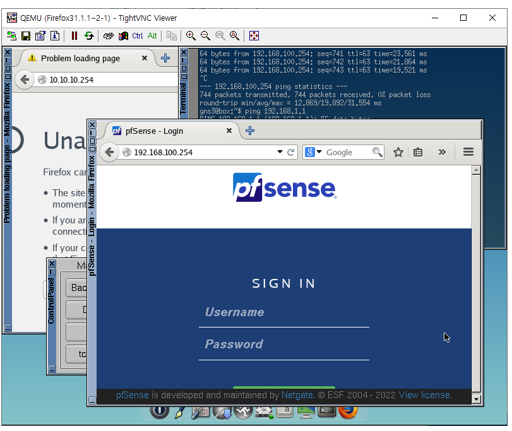Click the pfSense logo
512x431 pixels.
tap(285, 187)
